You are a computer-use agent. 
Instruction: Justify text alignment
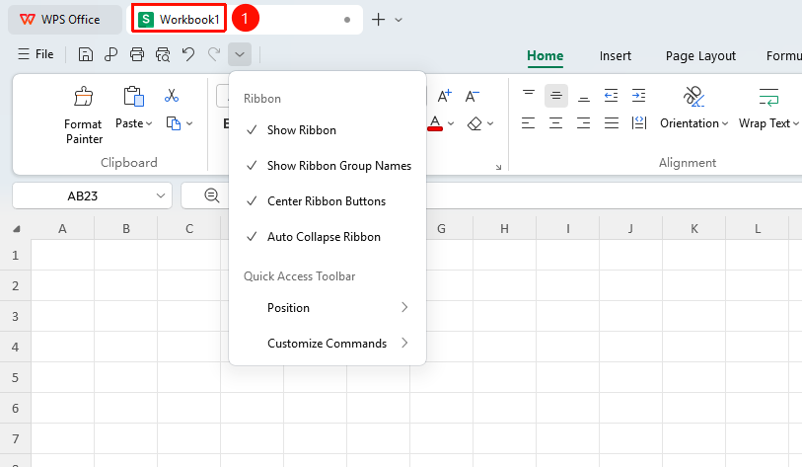tap(612, 123)
